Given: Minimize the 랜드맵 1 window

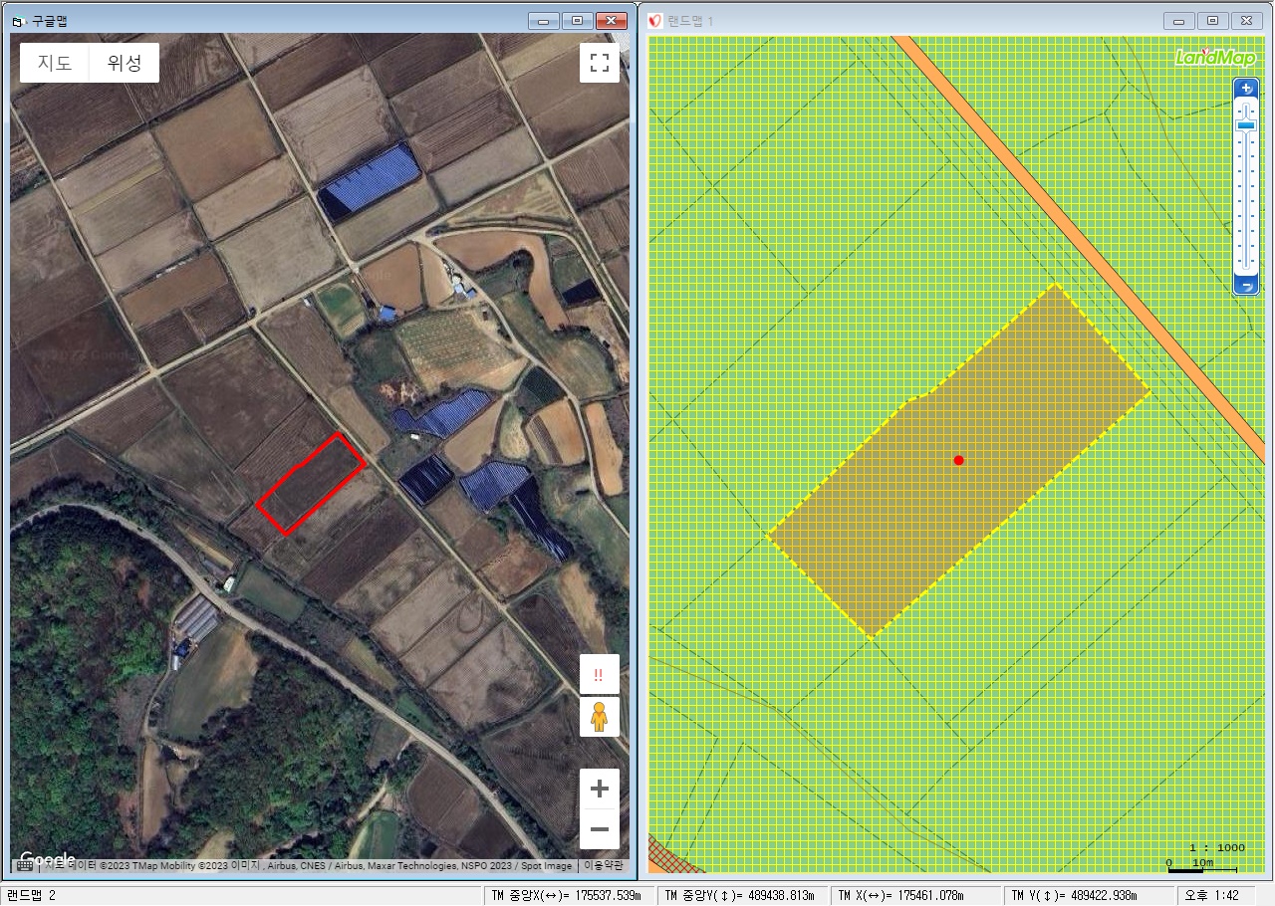Looking at the screenshot, I should [x=1180, y=21].
